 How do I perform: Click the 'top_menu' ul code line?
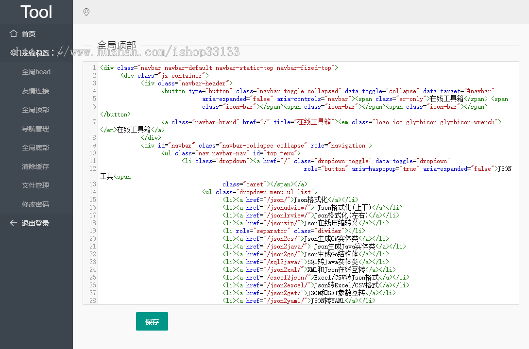click(x=231, y=153)
